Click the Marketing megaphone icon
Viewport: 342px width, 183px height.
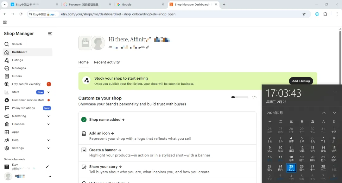pos(7,116)
